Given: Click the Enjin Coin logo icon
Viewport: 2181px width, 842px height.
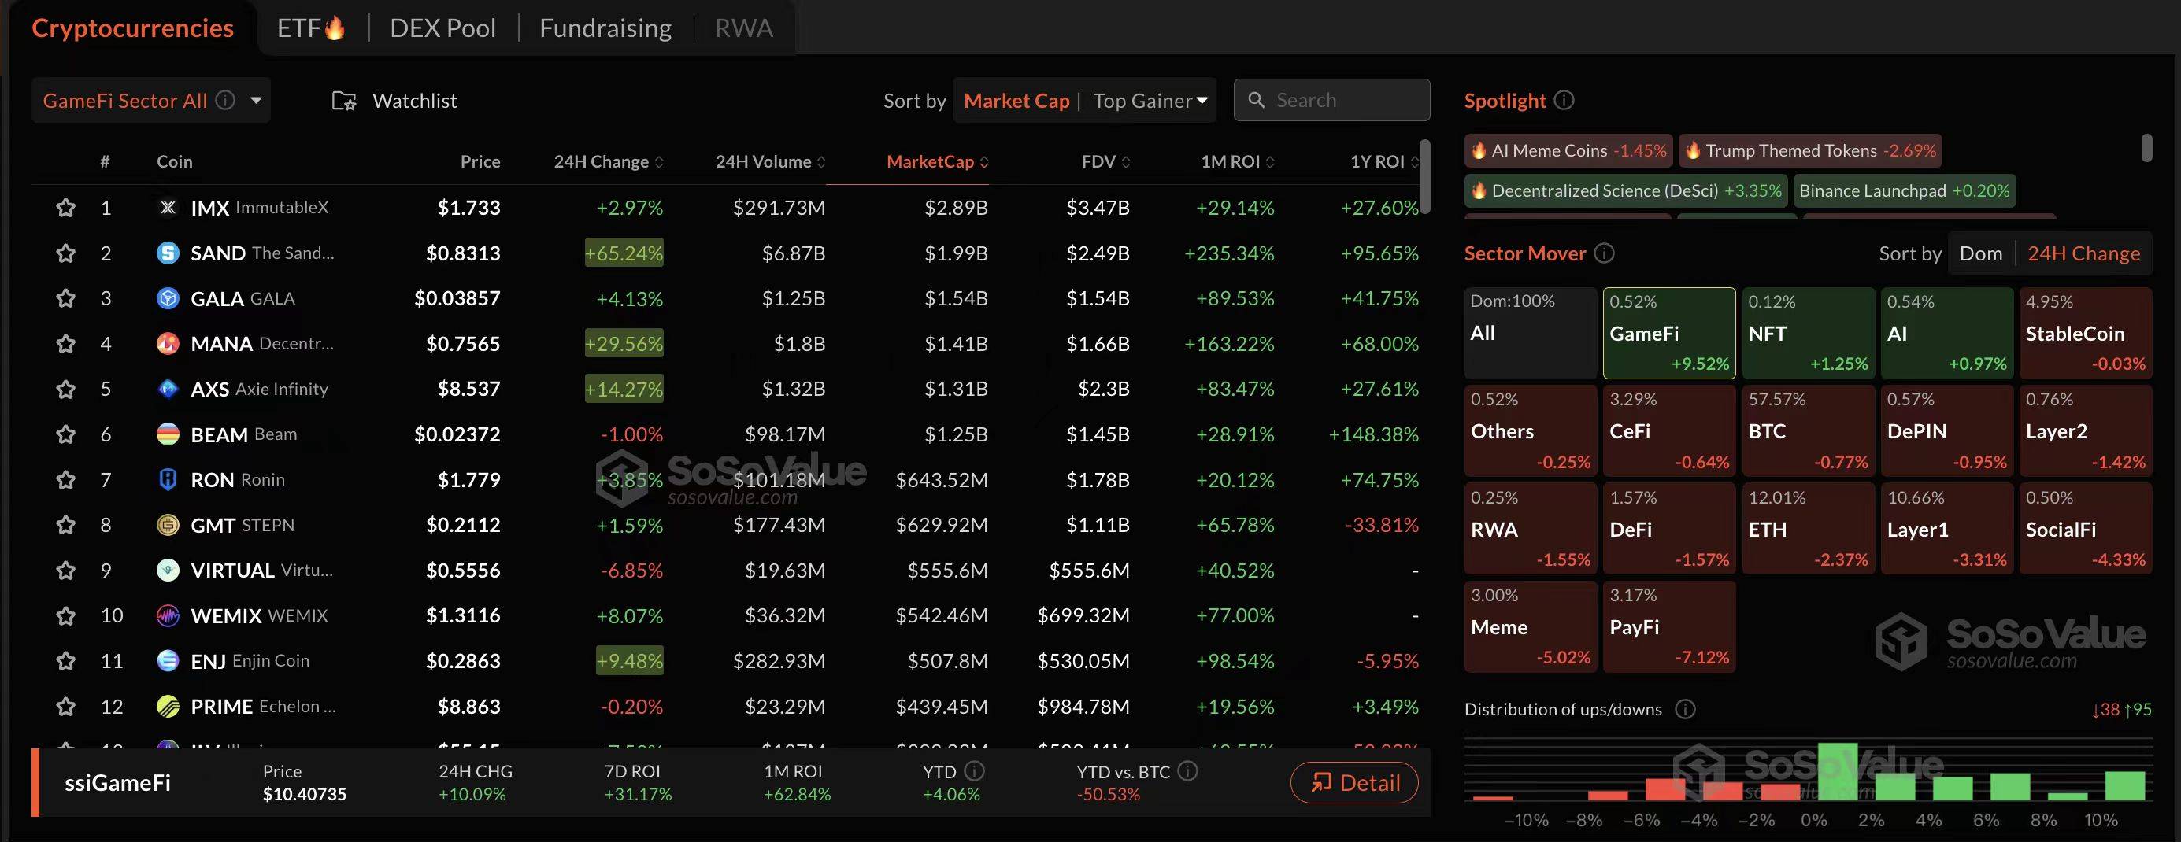Looking at the screenshot, I should pos(168,661).
